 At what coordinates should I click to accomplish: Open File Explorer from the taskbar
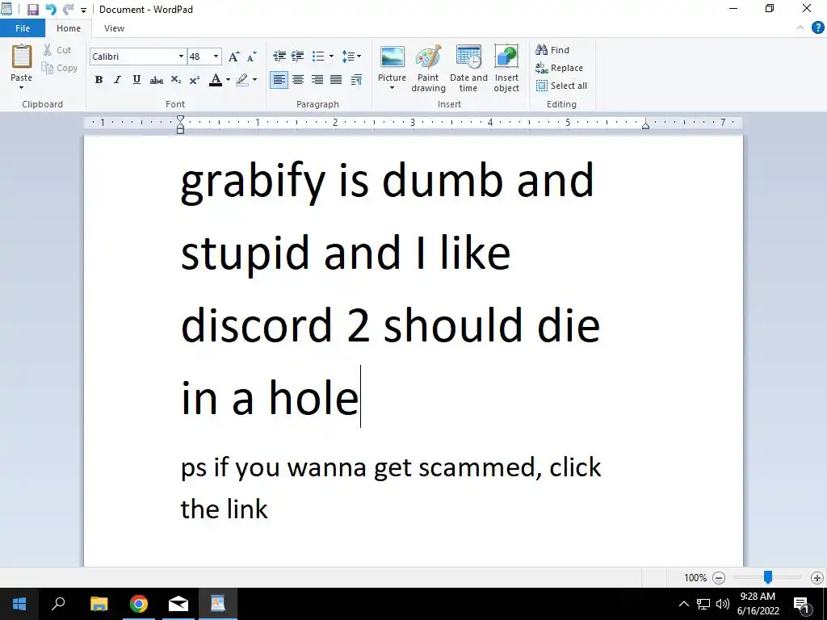tap(99, 604)
